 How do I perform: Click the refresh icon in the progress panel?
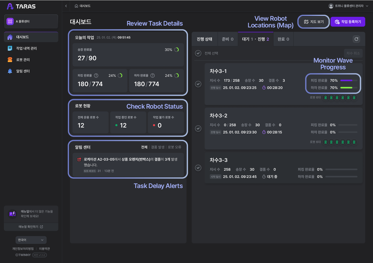click(356, 39)
